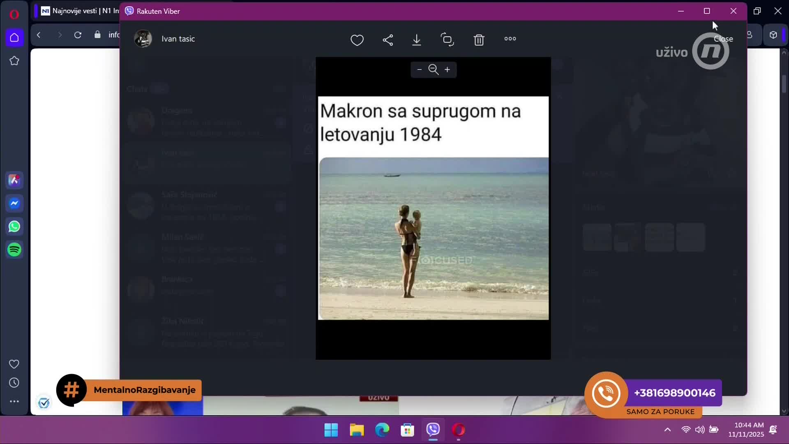Reset zoom with the magnifier icon
789x444 pixels.
tap(433, 69)
